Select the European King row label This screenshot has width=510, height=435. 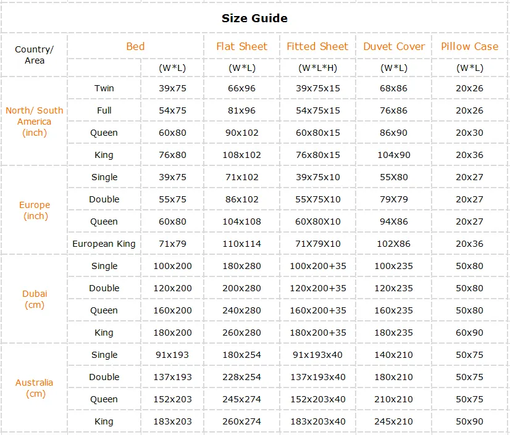tap(104, 244)
